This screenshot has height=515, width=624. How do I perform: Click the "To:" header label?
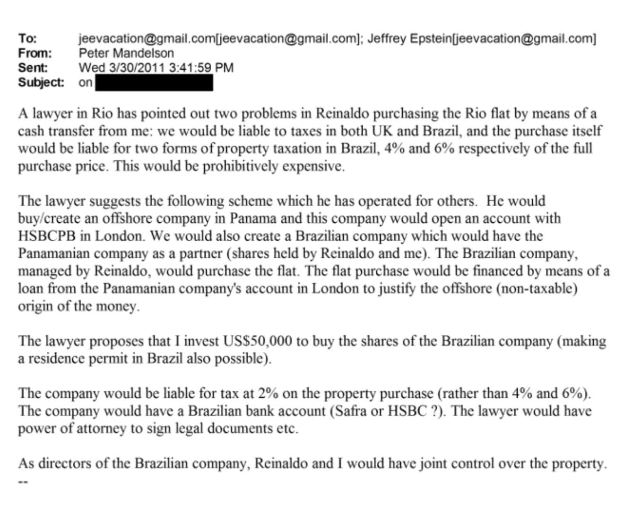point(27,38)
